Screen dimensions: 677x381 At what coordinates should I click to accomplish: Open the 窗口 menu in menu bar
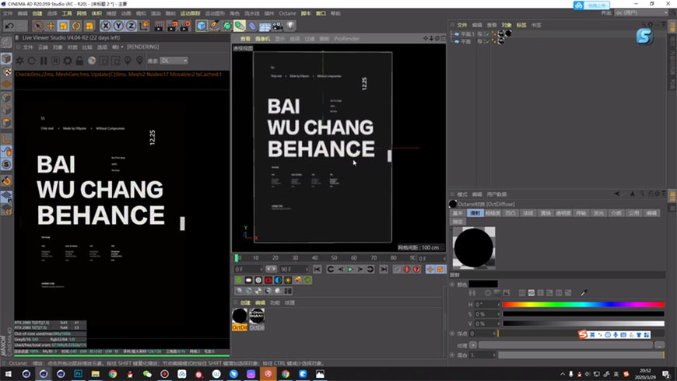[321, 13]
